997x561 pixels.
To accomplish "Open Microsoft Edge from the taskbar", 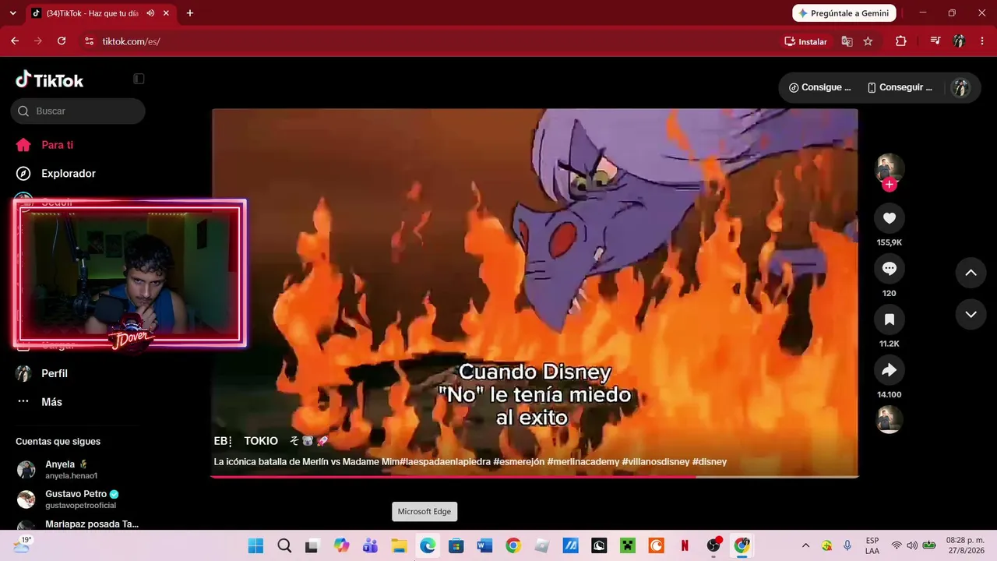I will pyautogui.click(x=428, y=545).
